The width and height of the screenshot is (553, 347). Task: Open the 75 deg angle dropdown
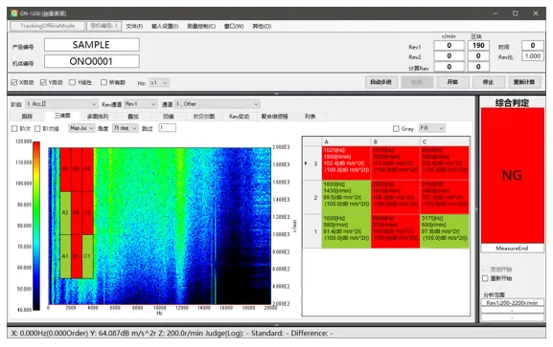click(x=125, y=128)
